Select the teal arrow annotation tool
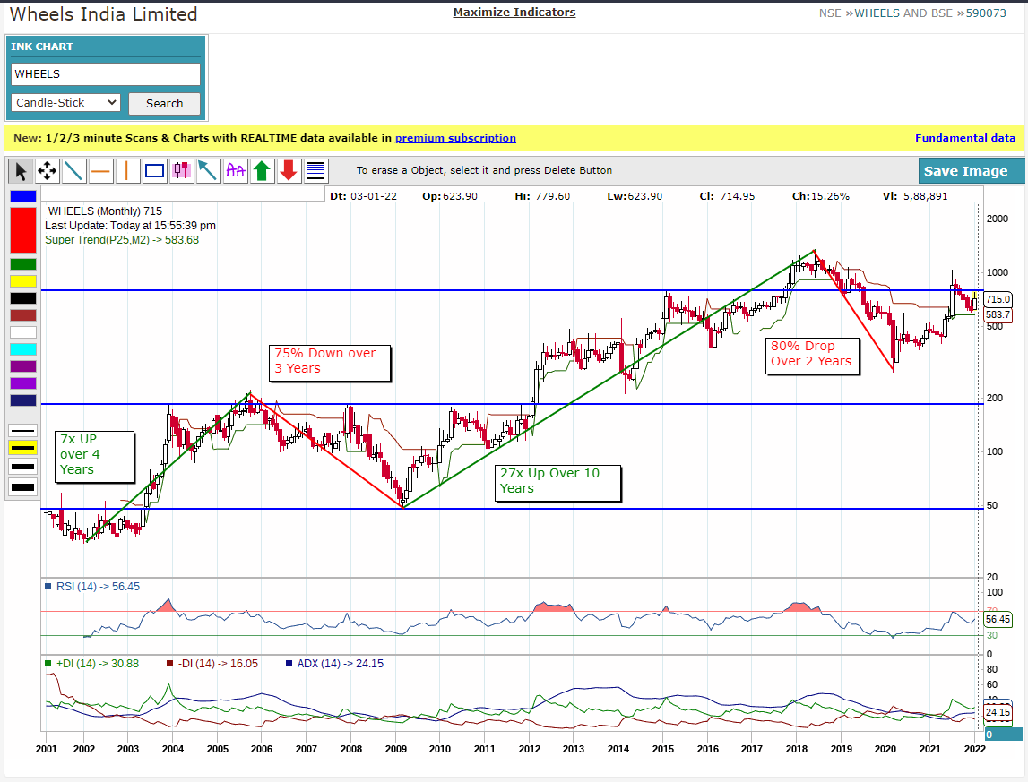The height and width of the screenshot is (782, 1028). tap(208, 171)
